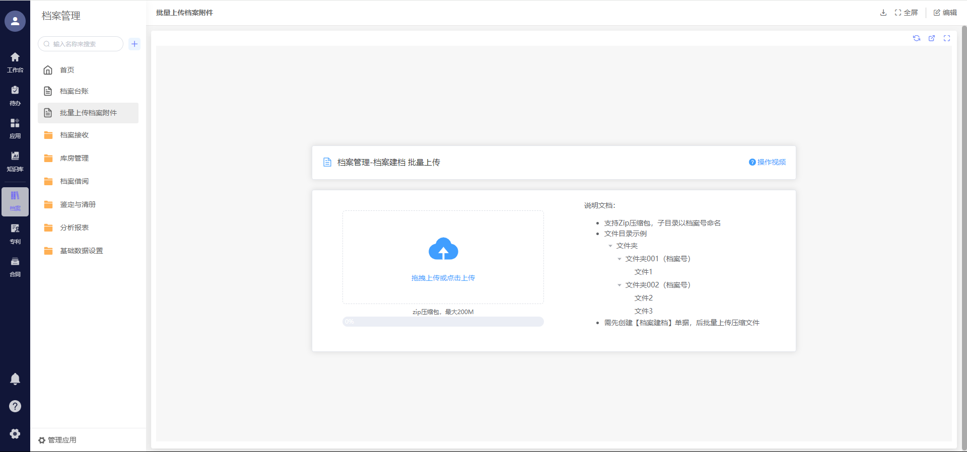Click the help question mark icon

(15, 406)
